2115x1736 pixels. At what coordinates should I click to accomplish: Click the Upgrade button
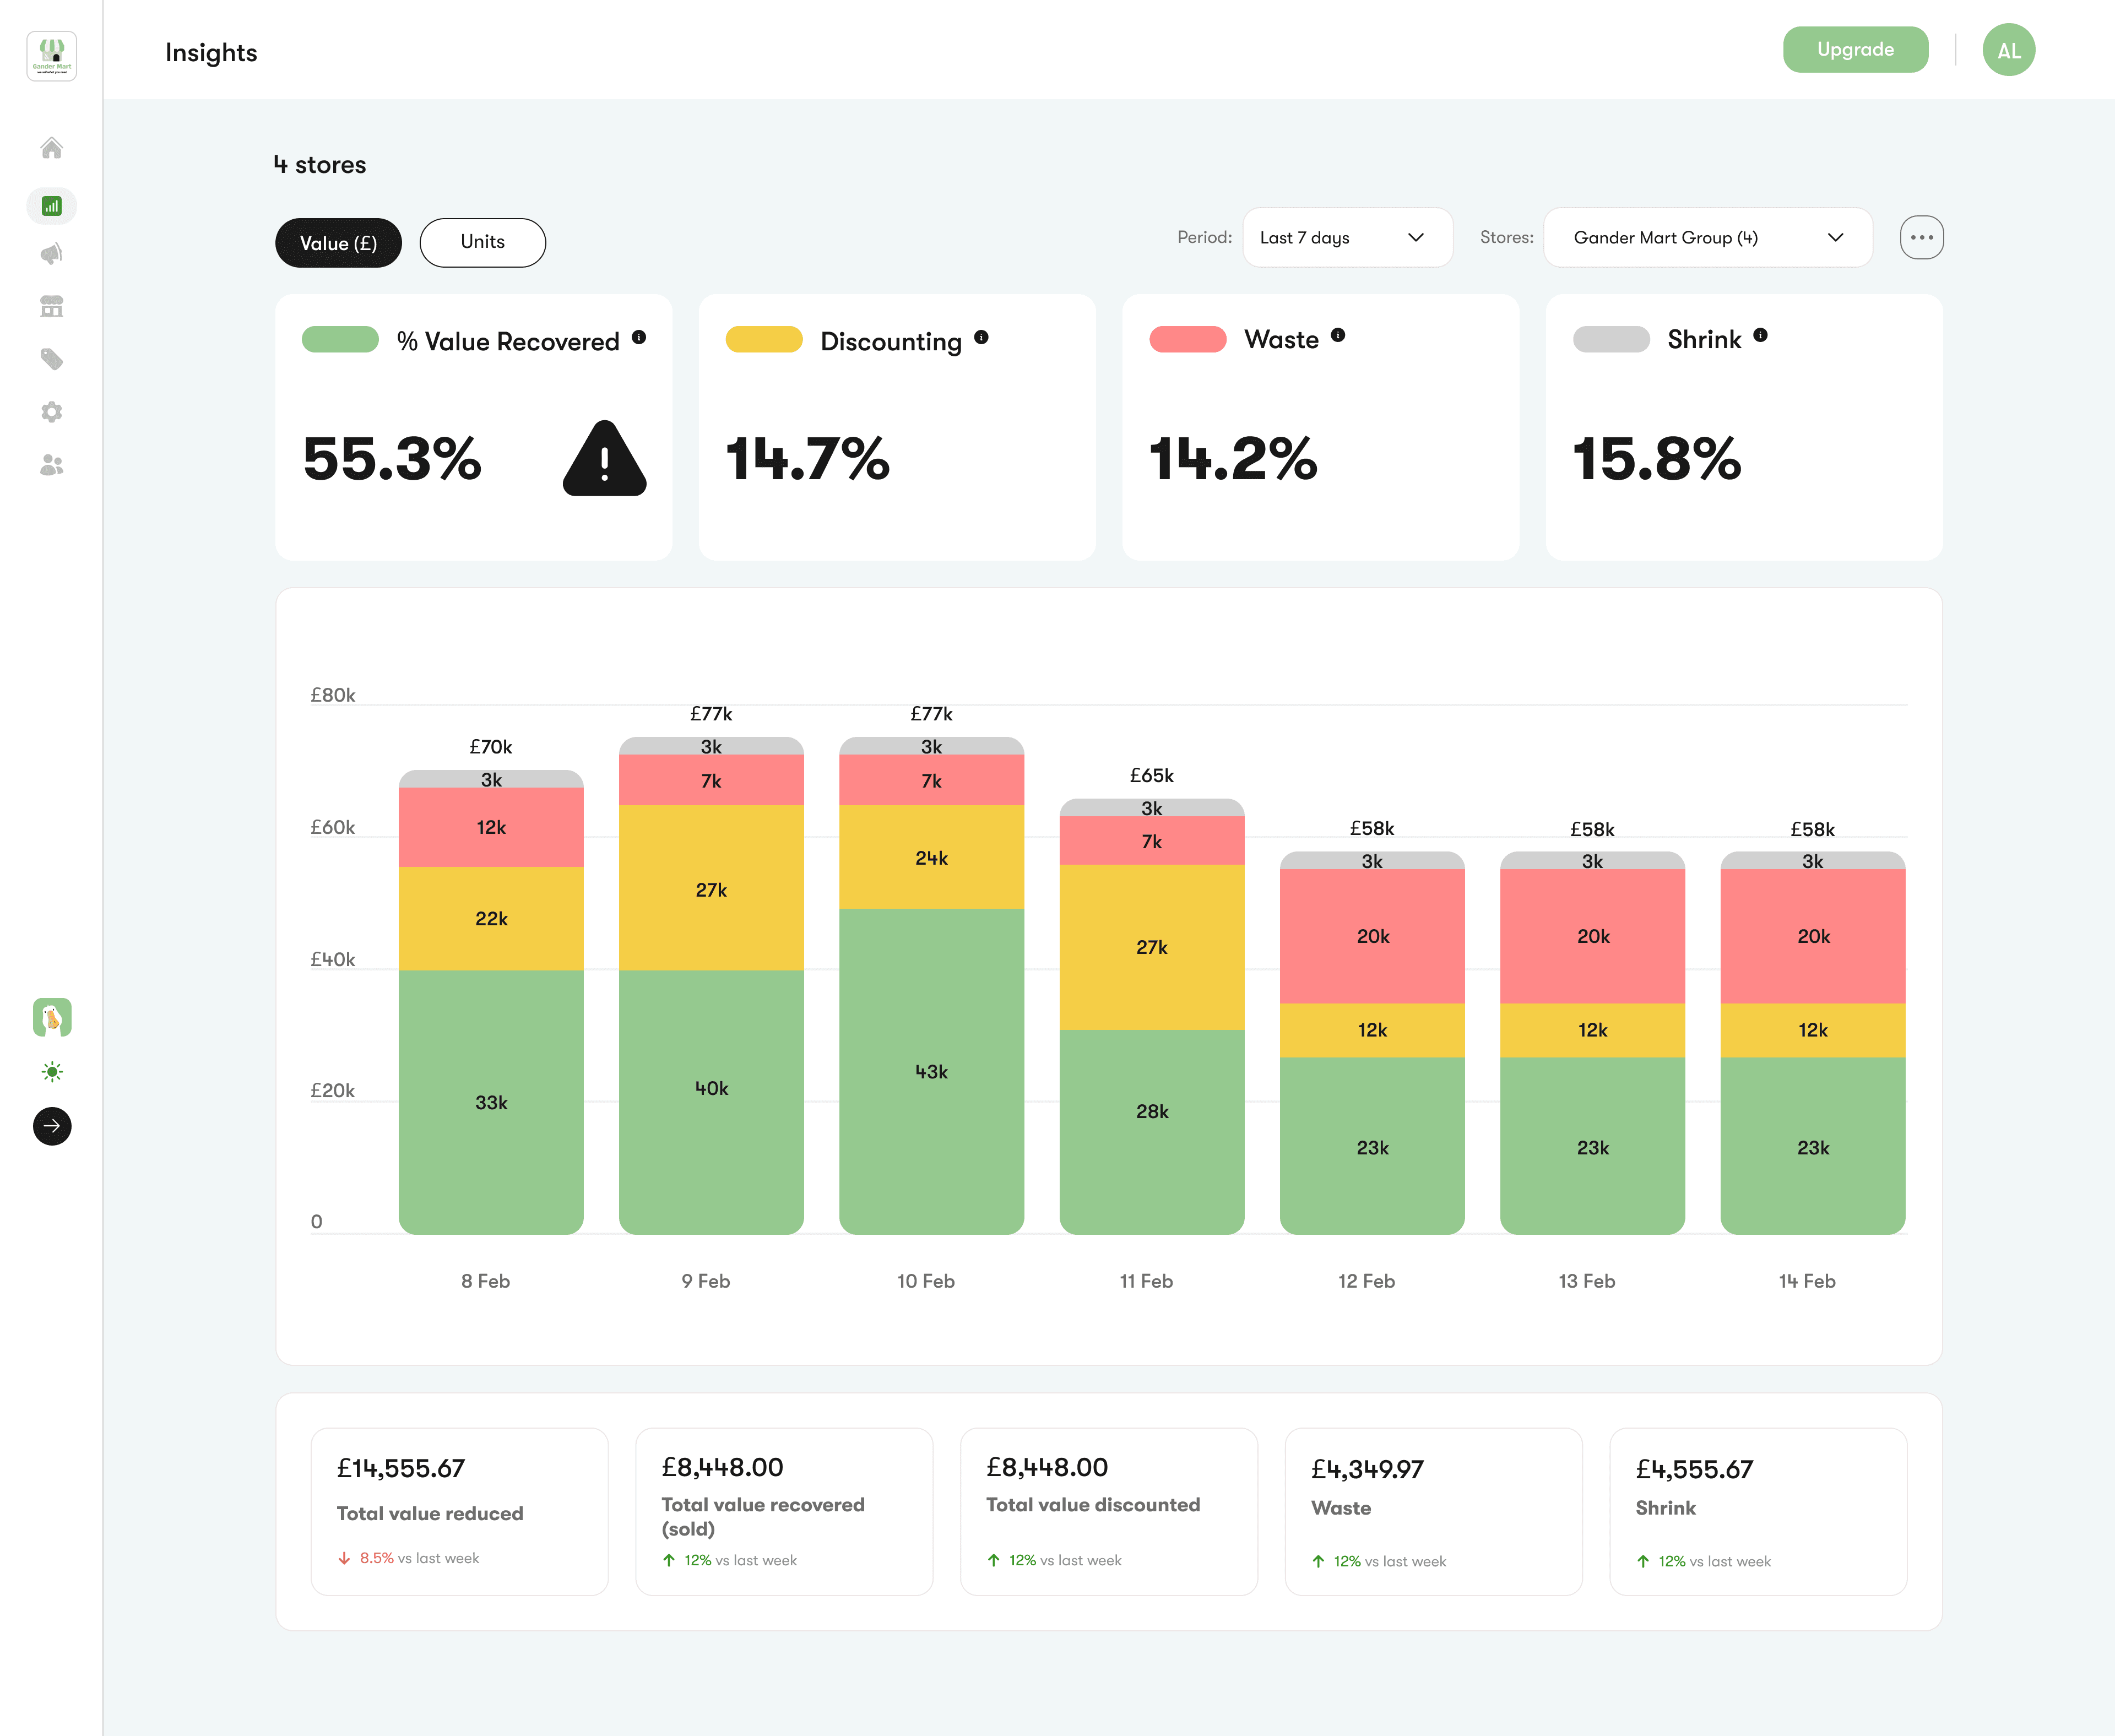(1856, 50)
